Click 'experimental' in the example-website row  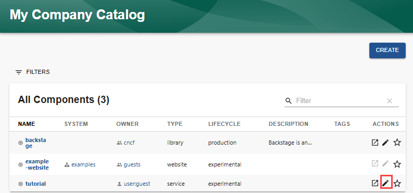point(225,164)
